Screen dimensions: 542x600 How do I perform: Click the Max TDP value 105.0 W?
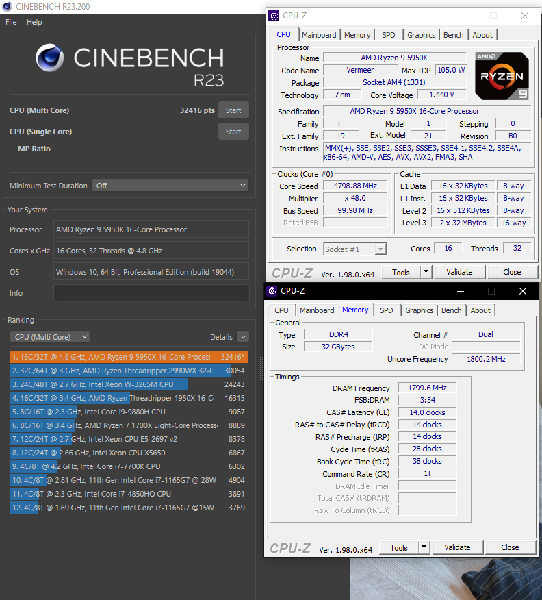(451, 70)
